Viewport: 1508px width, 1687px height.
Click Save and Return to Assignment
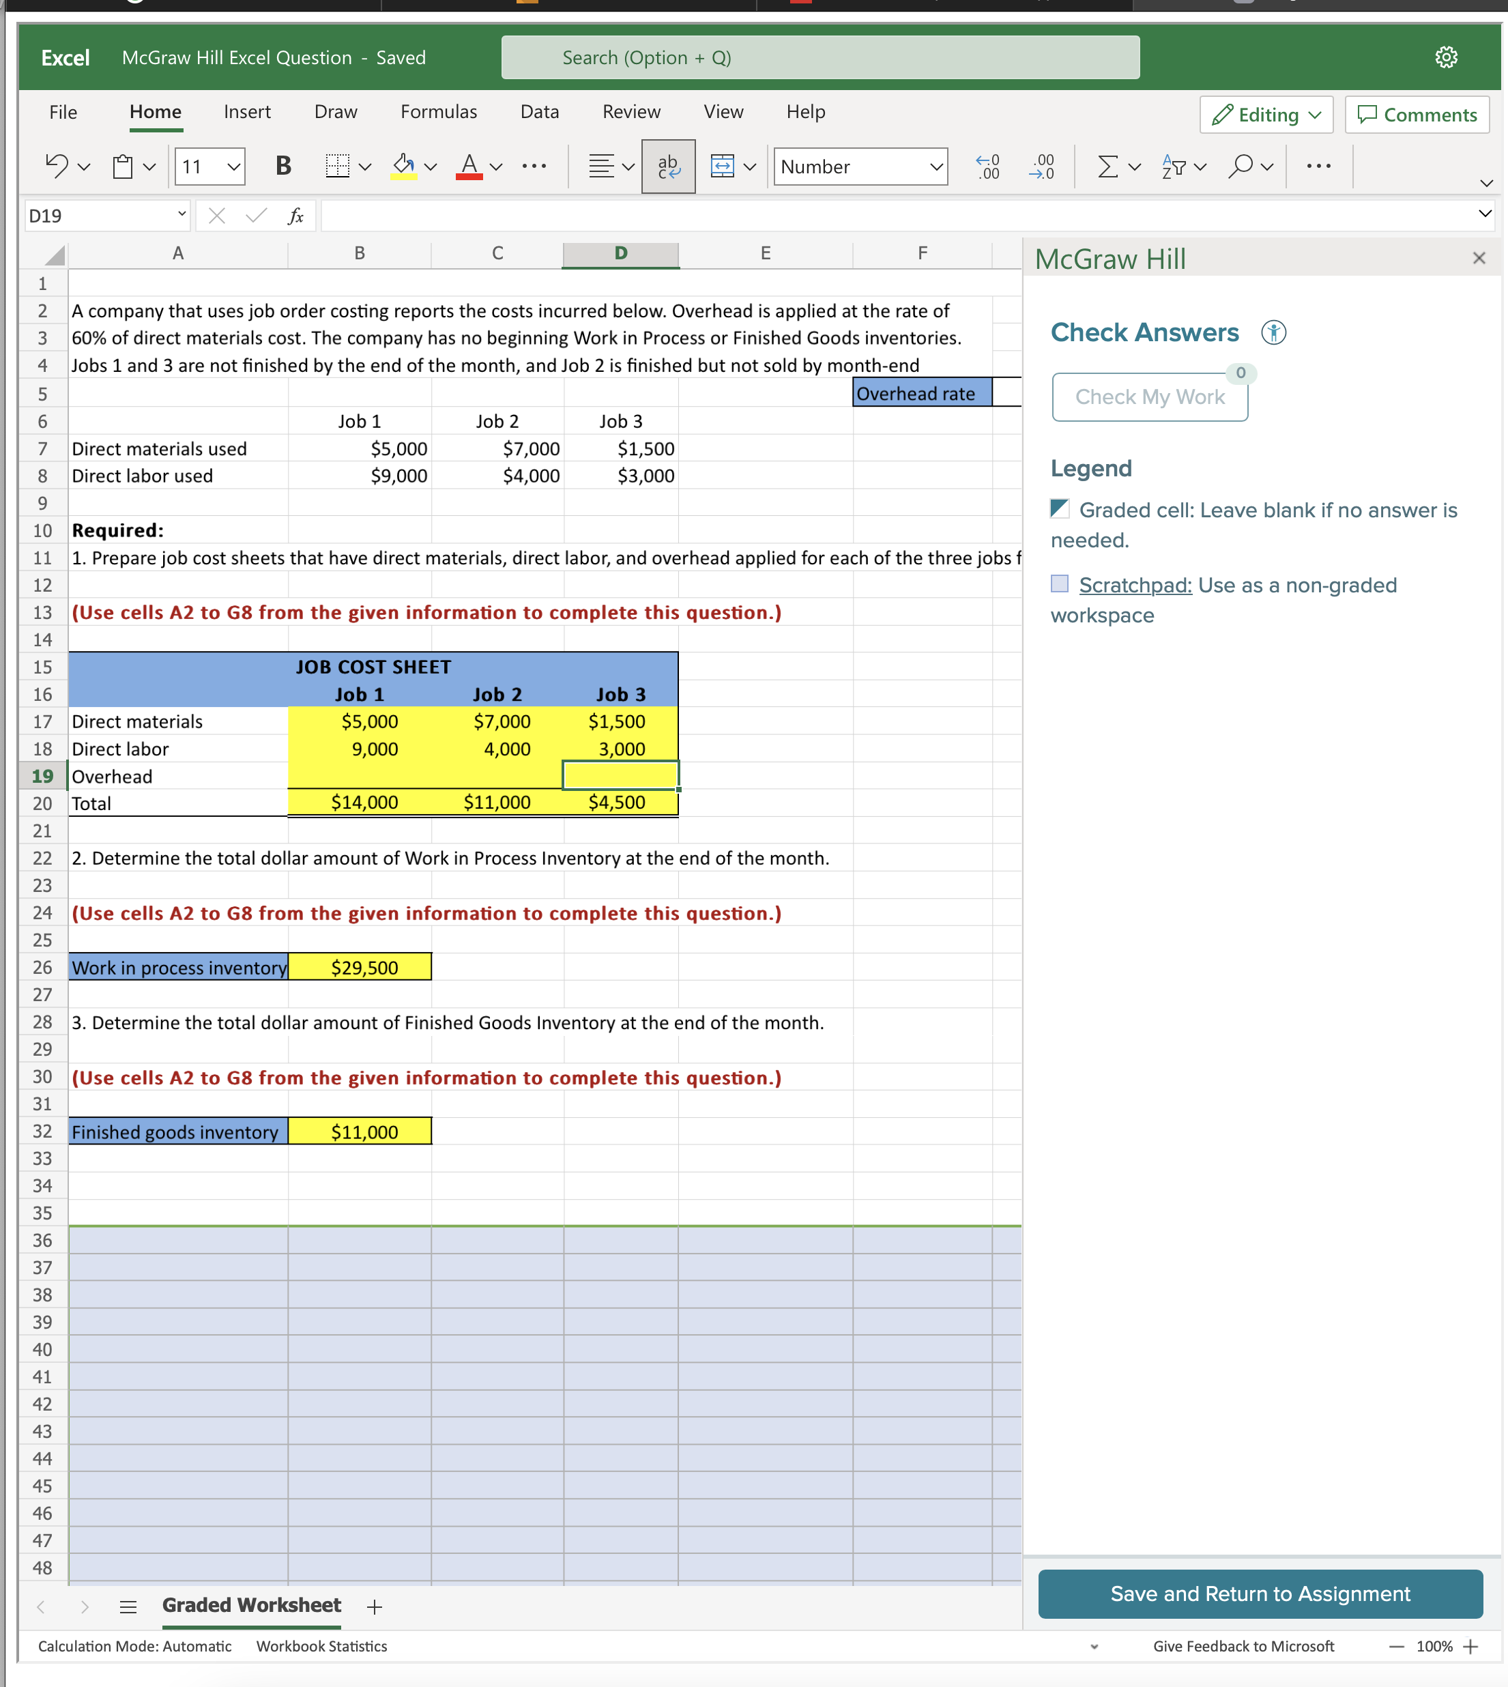coord(1260,1594)
